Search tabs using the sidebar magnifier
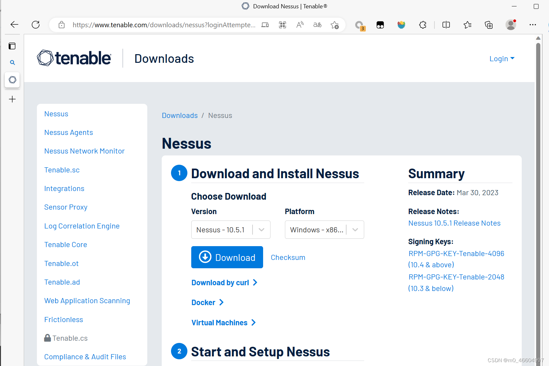 coord(13,62)
